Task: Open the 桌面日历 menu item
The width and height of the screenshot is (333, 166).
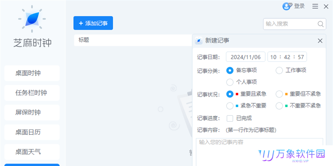Action: (x=32, y=132)
